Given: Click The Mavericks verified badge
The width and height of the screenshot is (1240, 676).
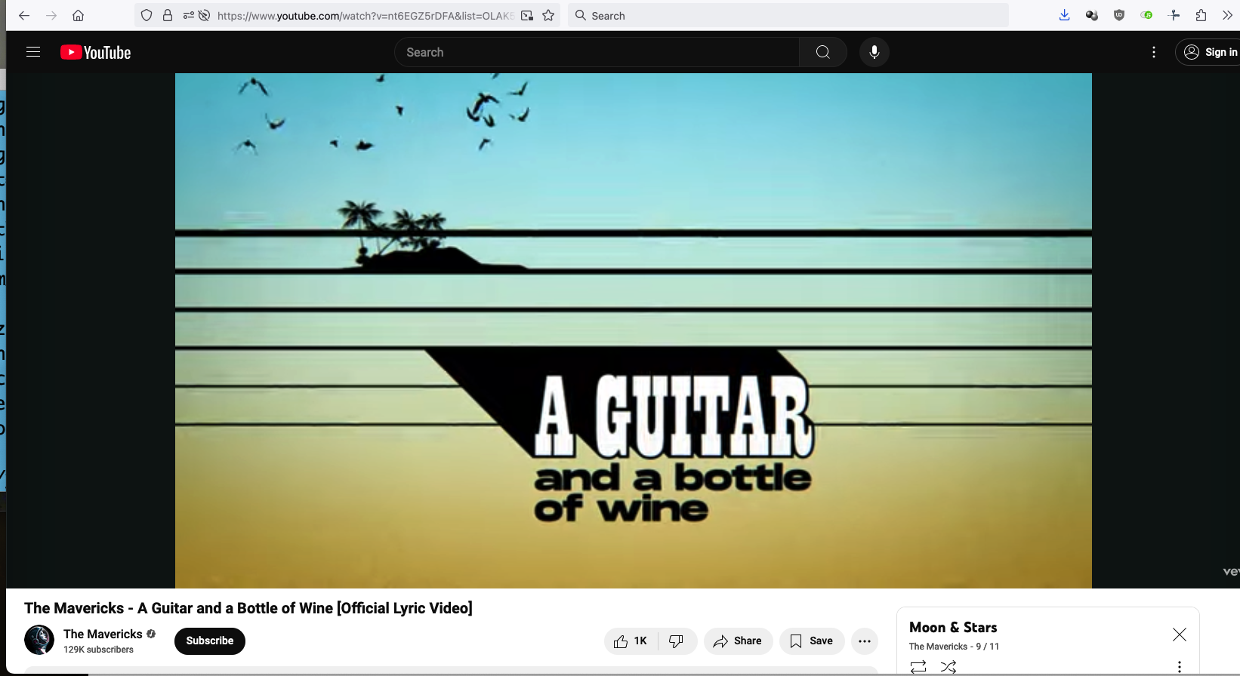Looking at the screenshot, I should pos(151,634).
